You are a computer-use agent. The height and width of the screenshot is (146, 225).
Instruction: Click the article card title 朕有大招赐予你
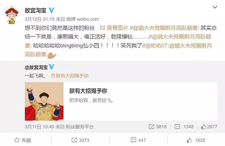(88, 91)
